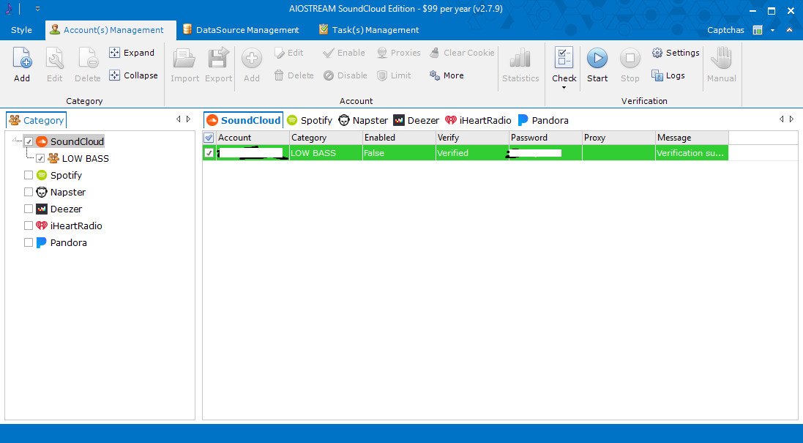Click the Edit category icon
Screen dimensions: 803x443
(55, 59)
